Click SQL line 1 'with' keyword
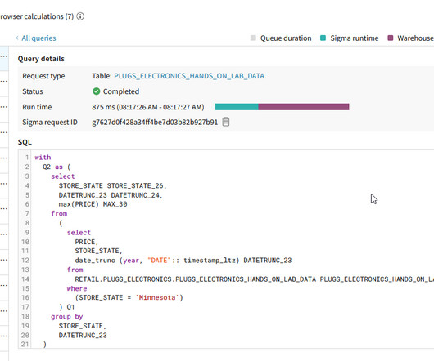This screenshot has width=434, height=361. (43, 158)
